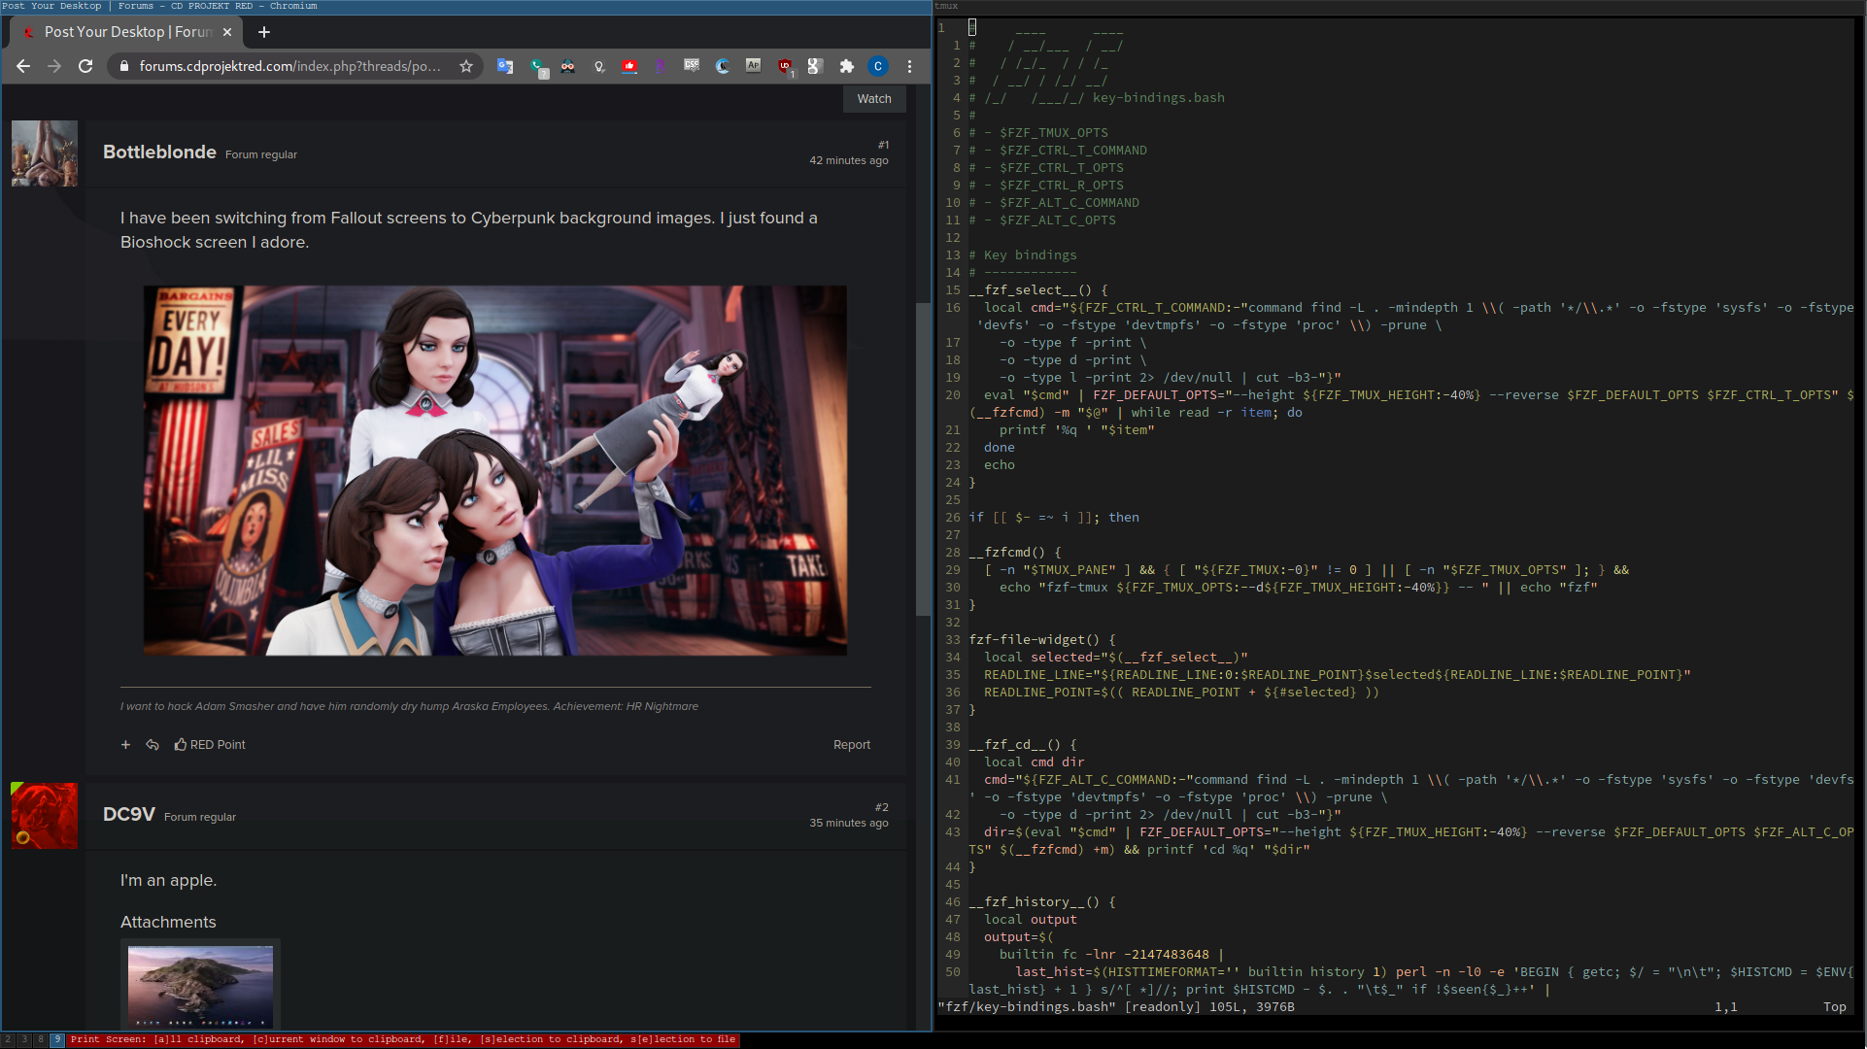Open DC9V username link
Screen dimensions: 1867x1049
[129, 815]
